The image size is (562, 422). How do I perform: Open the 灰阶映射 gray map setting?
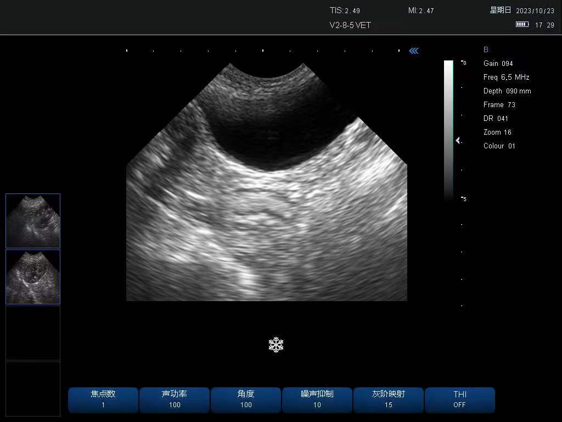coord(389,399)
